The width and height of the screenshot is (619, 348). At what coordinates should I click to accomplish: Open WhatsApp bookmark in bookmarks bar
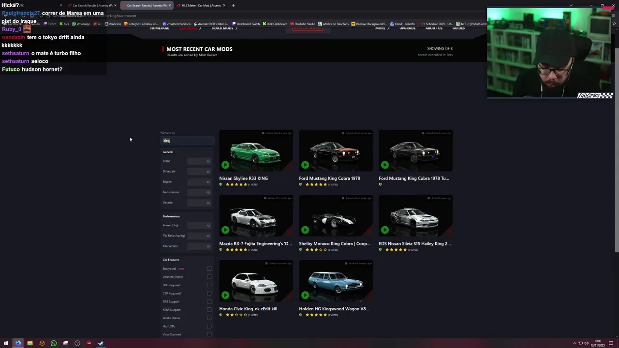(81, 24)
